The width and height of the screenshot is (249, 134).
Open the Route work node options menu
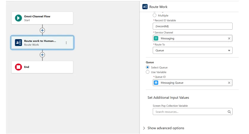tap(66, 43)
